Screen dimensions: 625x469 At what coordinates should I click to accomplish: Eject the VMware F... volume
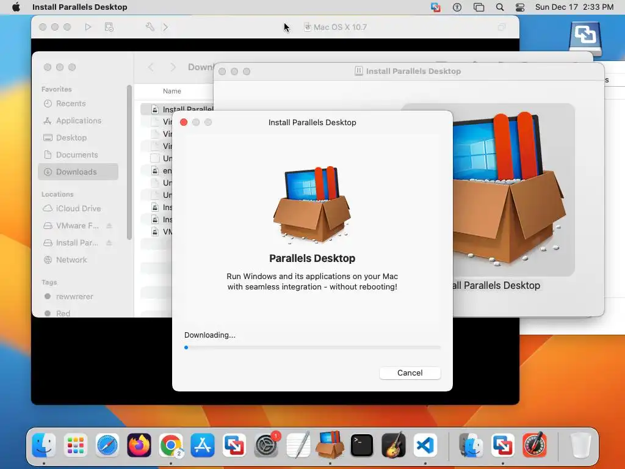pos(109,226)
